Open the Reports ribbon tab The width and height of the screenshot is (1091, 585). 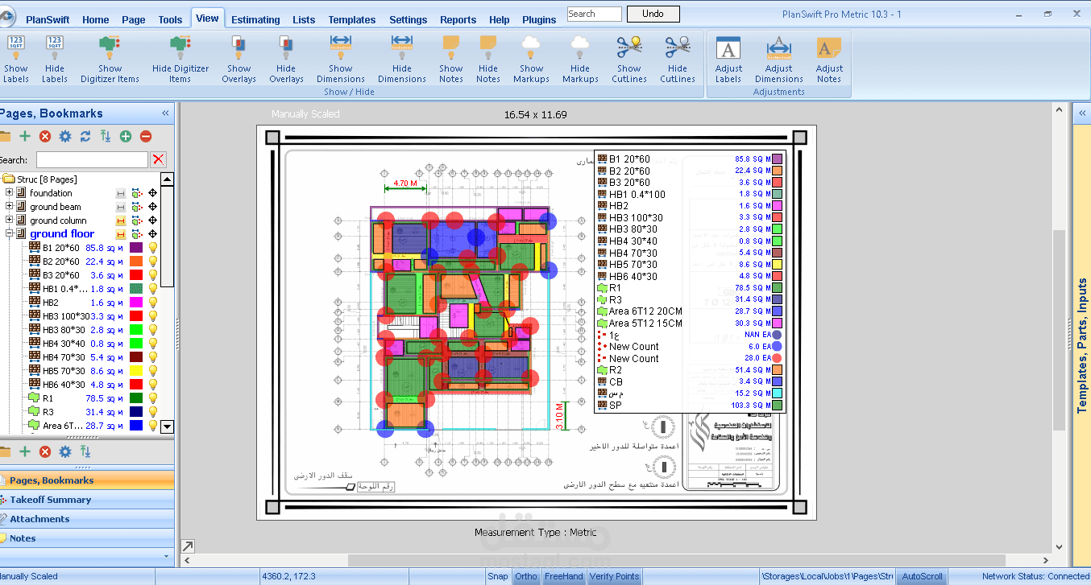coord(458,20)
